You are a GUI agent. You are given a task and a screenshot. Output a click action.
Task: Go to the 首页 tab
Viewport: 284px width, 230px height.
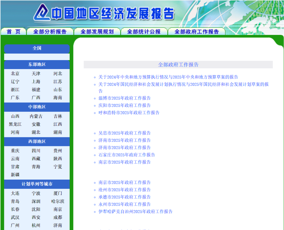coord(13,32)
